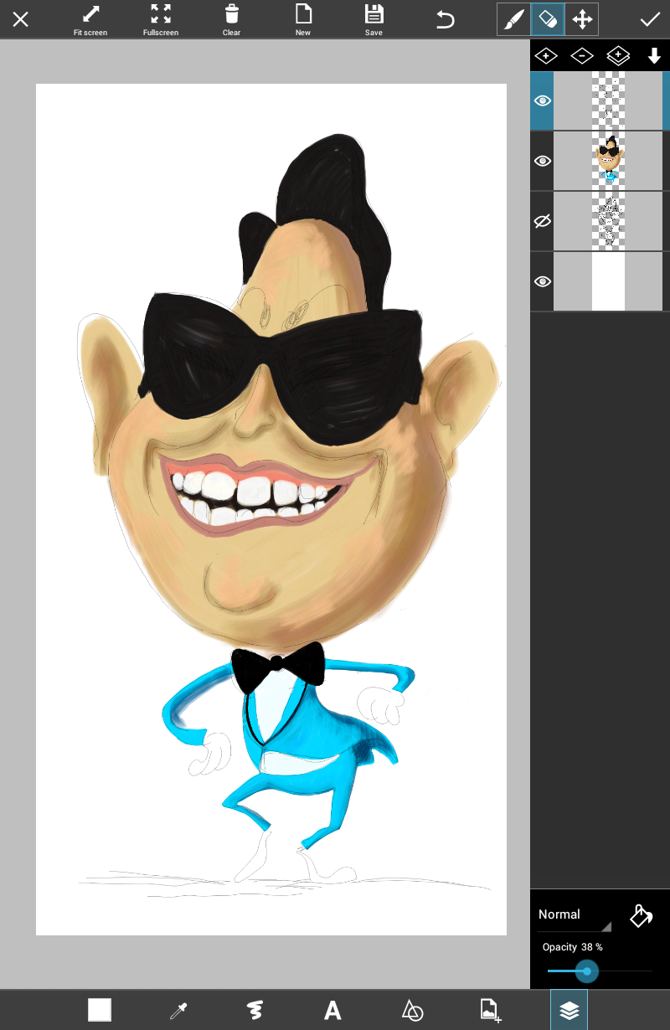Save the drawing
Screen dimensions: 670x1030
point(374,20)
